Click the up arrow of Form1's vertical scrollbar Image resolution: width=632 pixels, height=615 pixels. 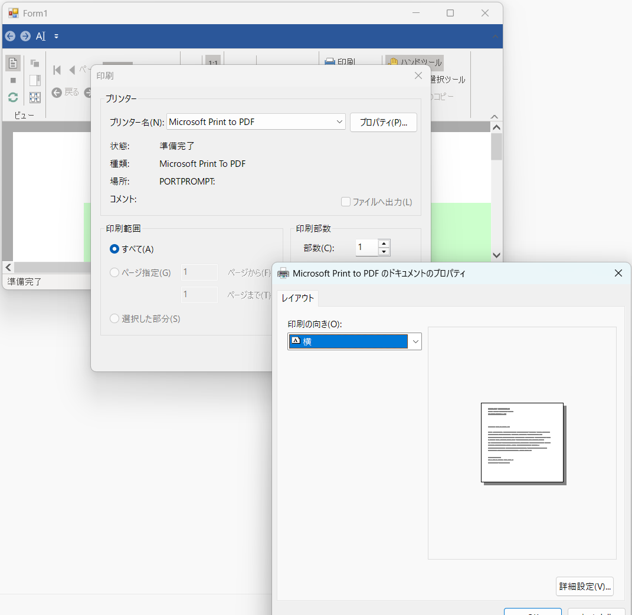click(497, 127)
